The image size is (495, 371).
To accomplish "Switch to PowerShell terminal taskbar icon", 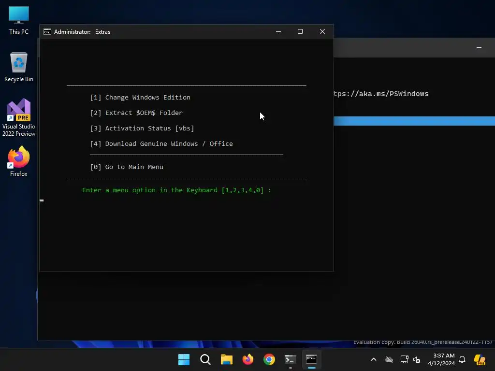I will tap(290, 359).
